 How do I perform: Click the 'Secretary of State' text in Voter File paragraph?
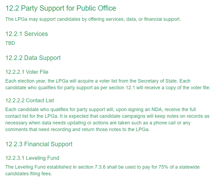coord(157,81)
